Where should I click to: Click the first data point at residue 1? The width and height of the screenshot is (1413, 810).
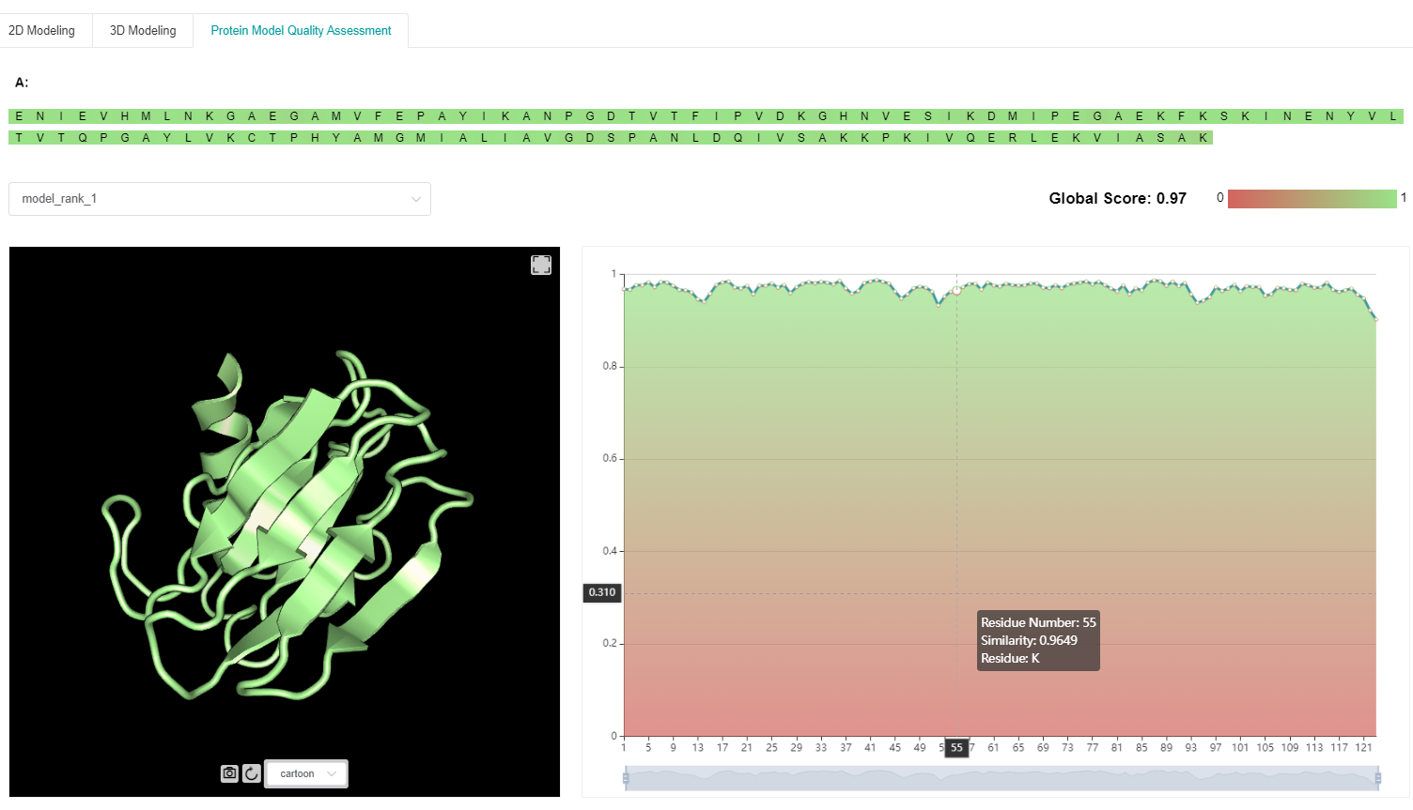tap(625, 289)
